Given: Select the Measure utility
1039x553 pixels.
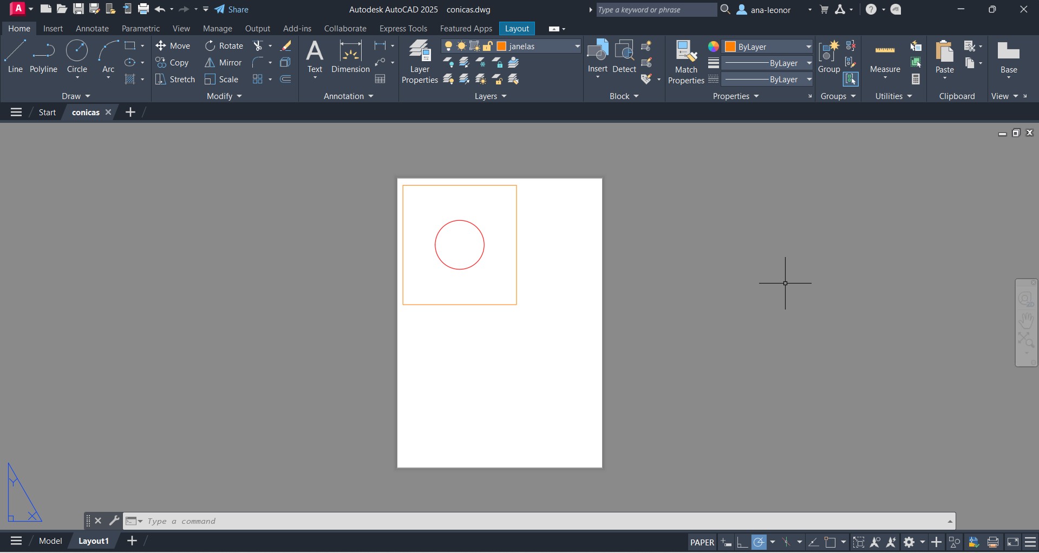Looking at the screenshot, I should (x=885, y=58).
